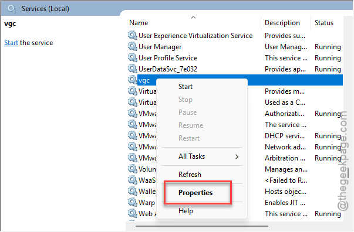Click the gear icon beside UserDataSvc_7e032
Viewport: 354px width, 232px height.
(133, 69)
